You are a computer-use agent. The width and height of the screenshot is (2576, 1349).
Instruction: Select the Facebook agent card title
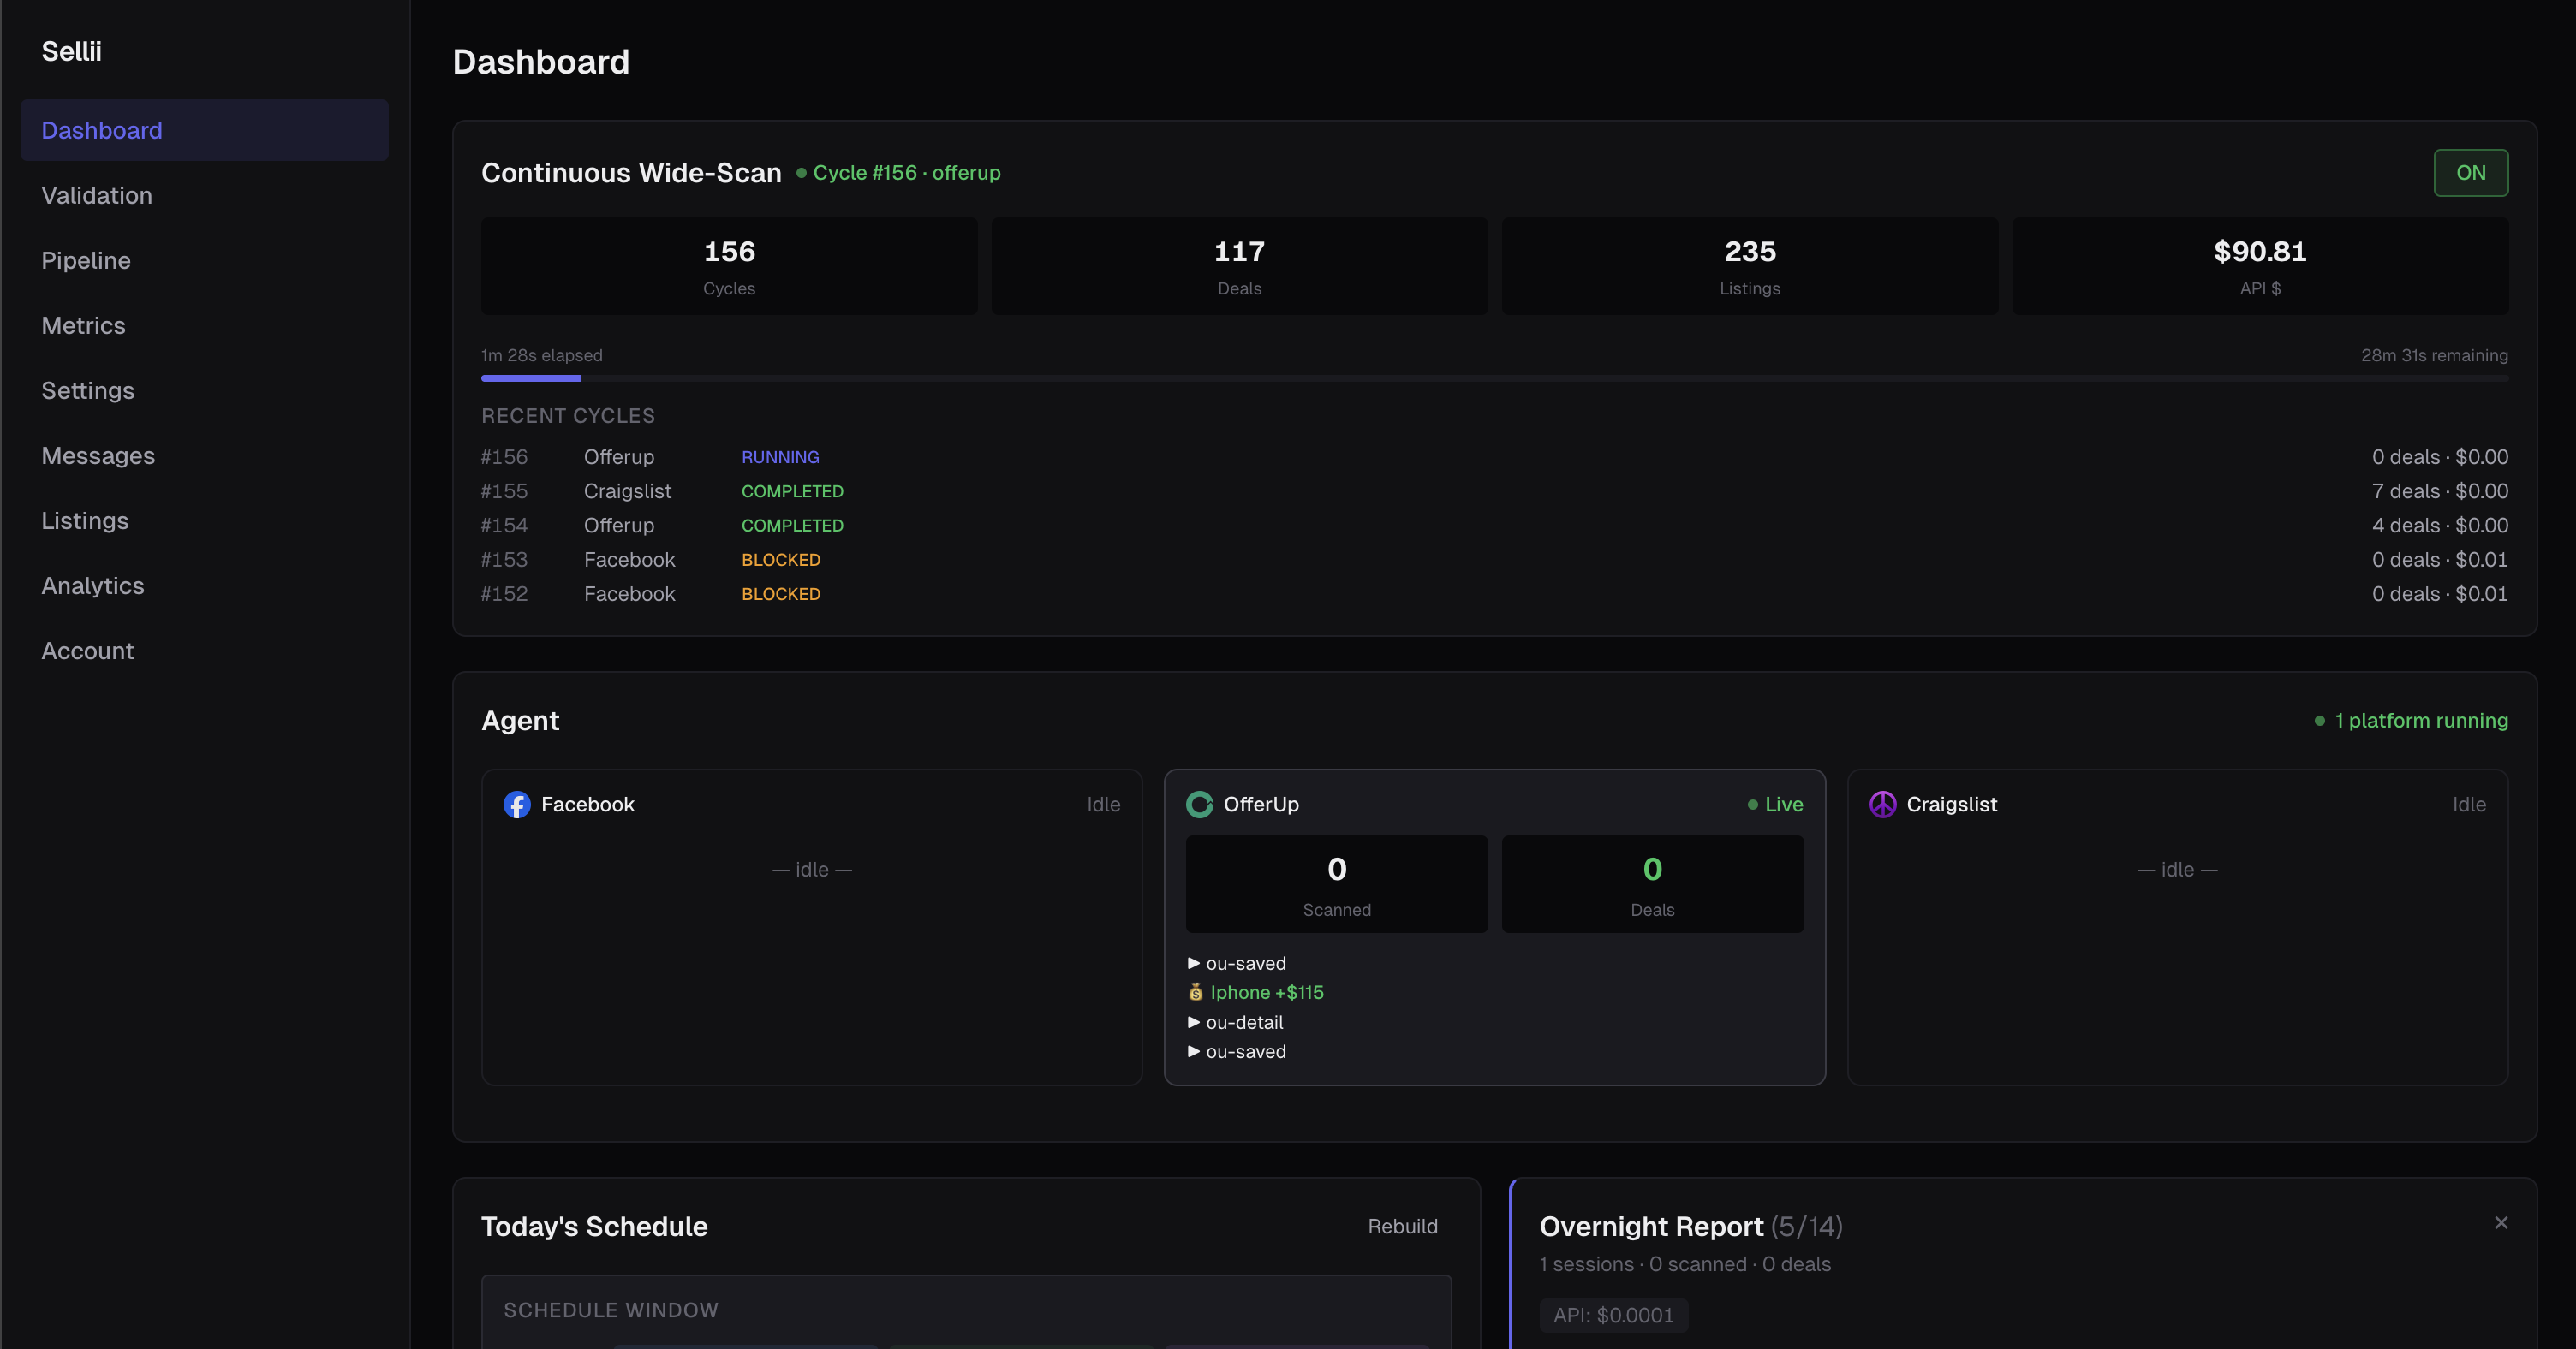pyautogui.click(x=587, y=805)
